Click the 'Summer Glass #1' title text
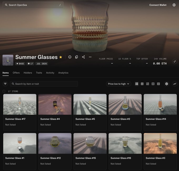Screen dimensions: 179x171 [15, 158]
